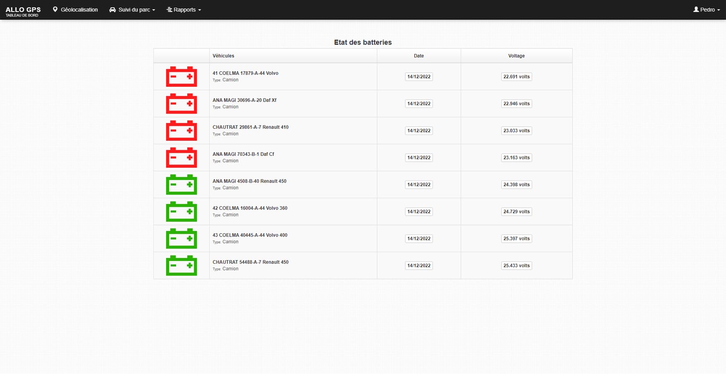Click red battery icon for ANA MAGI Daf Cf
726x374 pixels.
pos(181,158)
